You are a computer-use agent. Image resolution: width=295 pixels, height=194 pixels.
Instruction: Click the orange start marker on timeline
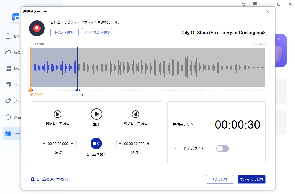click(31, 90)
